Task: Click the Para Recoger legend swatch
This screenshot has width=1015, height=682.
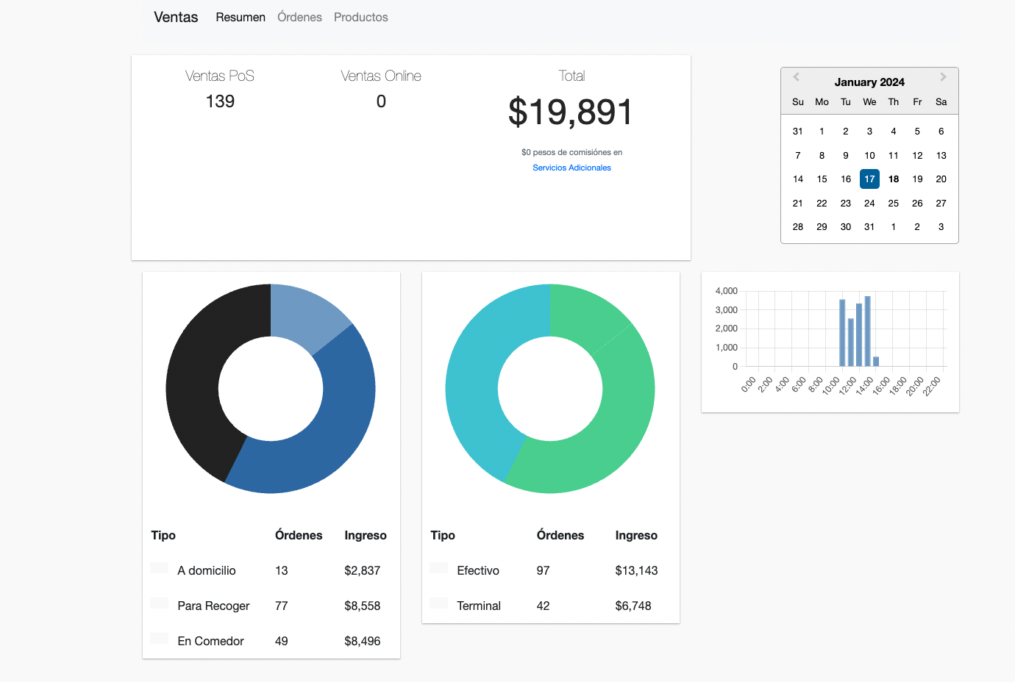Action: tap(160, 603)
